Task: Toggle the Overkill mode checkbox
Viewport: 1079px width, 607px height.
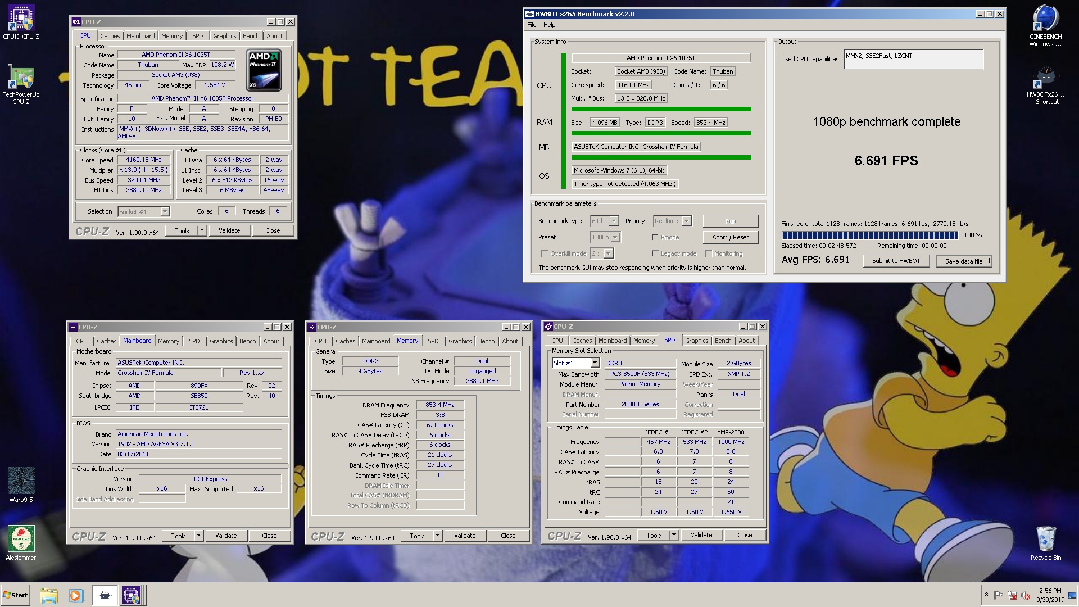Action: tap(544, 253)
